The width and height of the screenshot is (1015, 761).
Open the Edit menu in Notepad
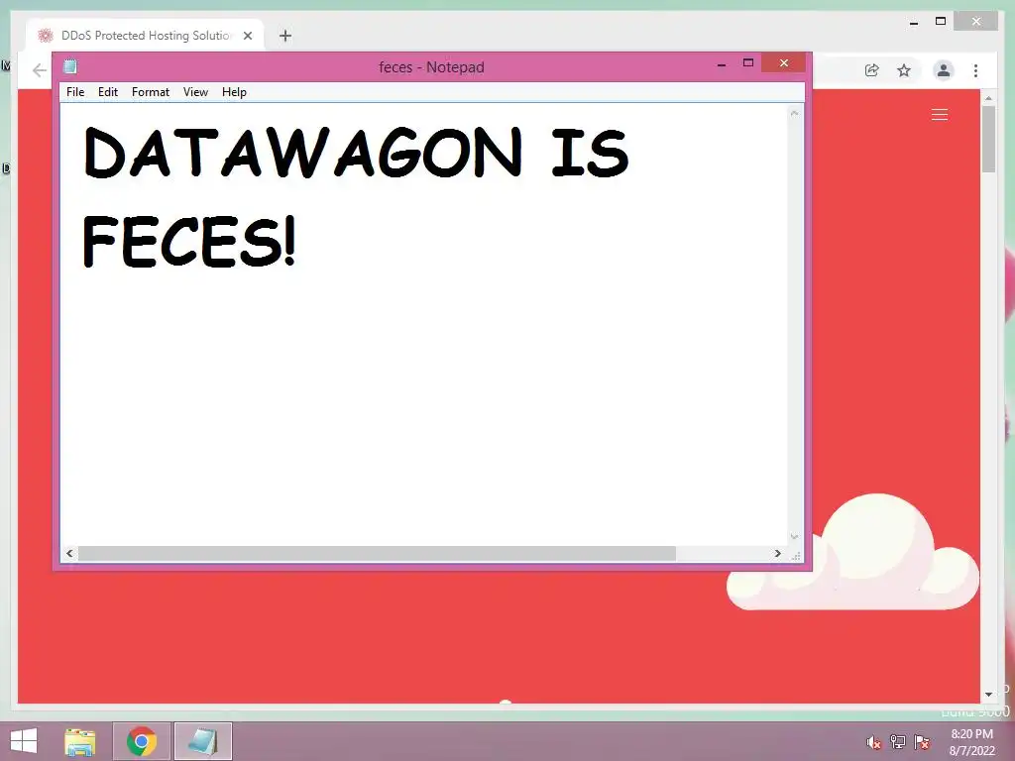click(x=107, y=92)
